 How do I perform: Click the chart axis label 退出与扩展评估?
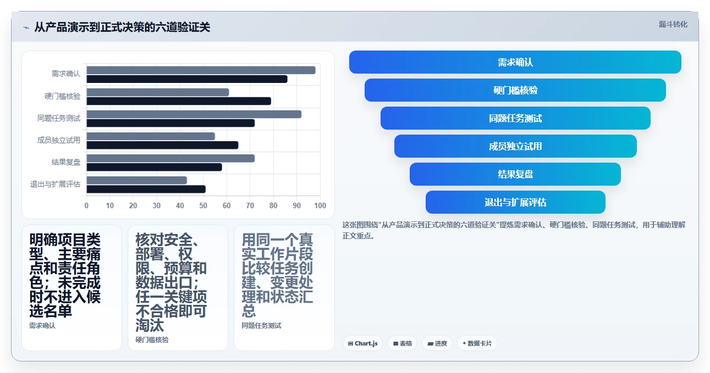point(55,184)
